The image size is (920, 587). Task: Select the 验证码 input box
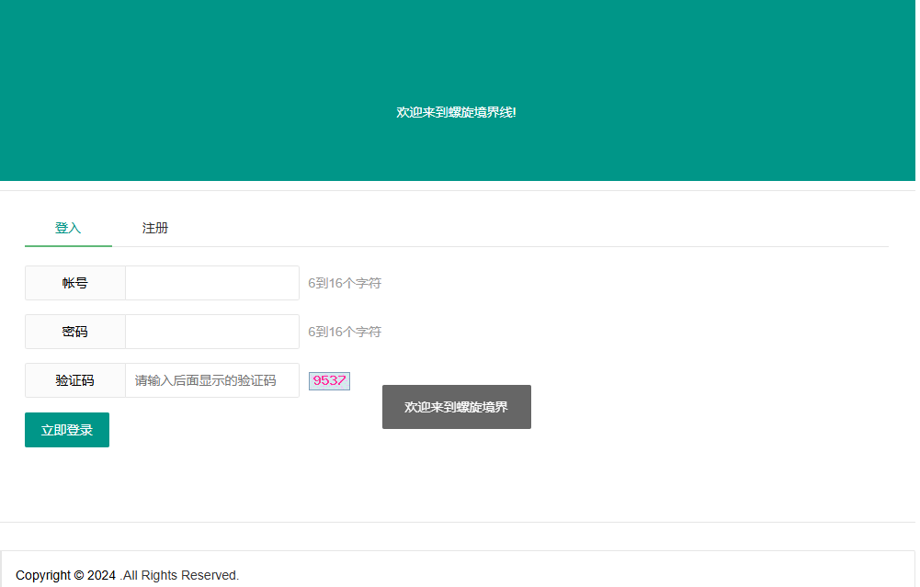point(211,380)
